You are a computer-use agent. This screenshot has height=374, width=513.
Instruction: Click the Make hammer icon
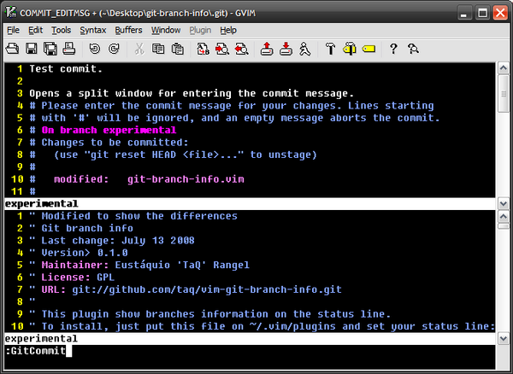click(330, 49)
